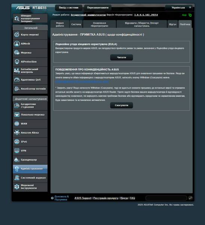Click the Загальний section header
This screenshot has width=205, height=225.
[30, 28]
